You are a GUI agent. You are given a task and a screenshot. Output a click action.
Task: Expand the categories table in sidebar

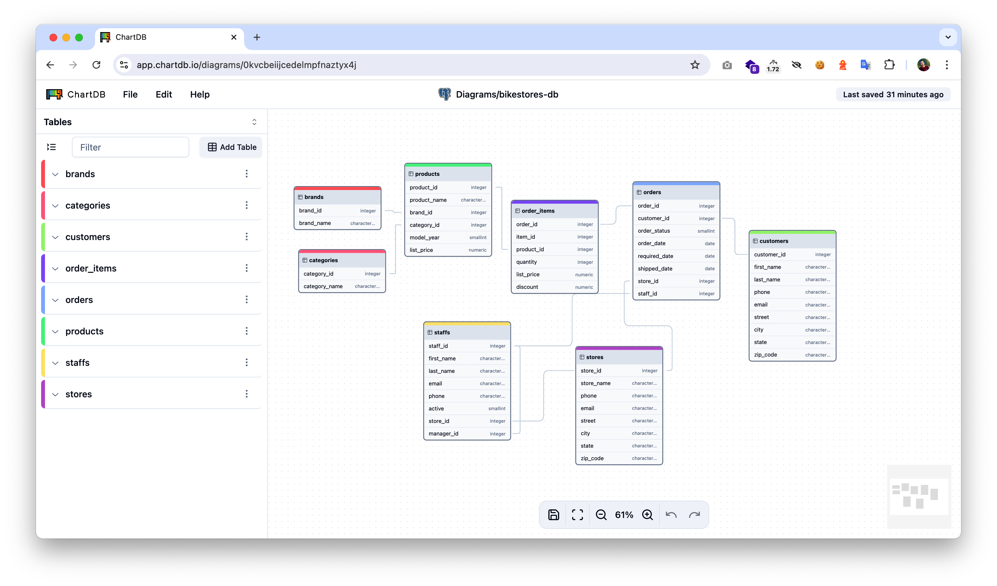pyautogui.click(x=55, y=206)
